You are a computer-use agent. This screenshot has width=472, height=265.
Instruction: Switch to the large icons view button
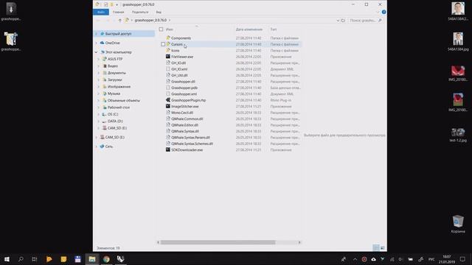coord(383,248)
